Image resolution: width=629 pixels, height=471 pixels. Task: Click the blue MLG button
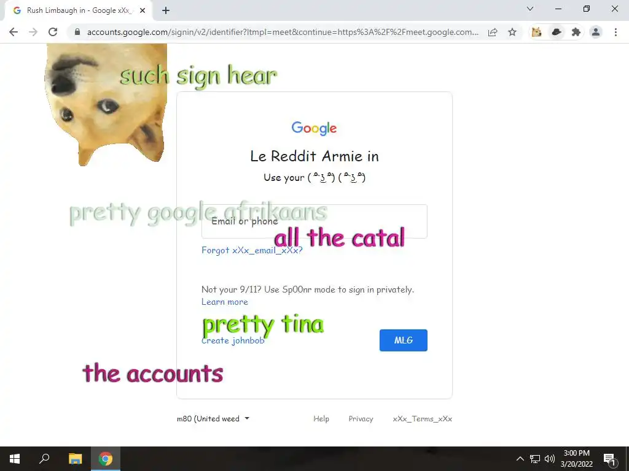point(403,340)
